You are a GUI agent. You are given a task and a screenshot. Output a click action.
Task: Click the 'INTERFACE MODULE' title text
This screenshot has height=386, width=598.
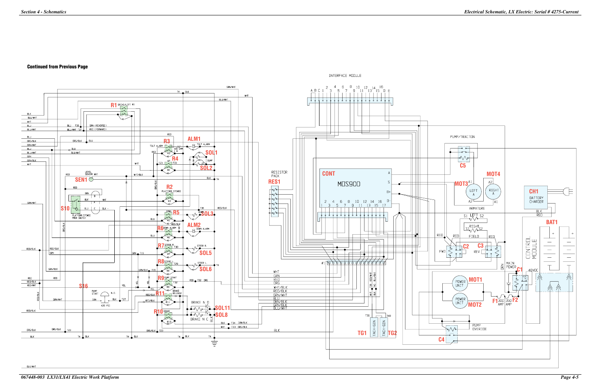click(x=345, y=76)
